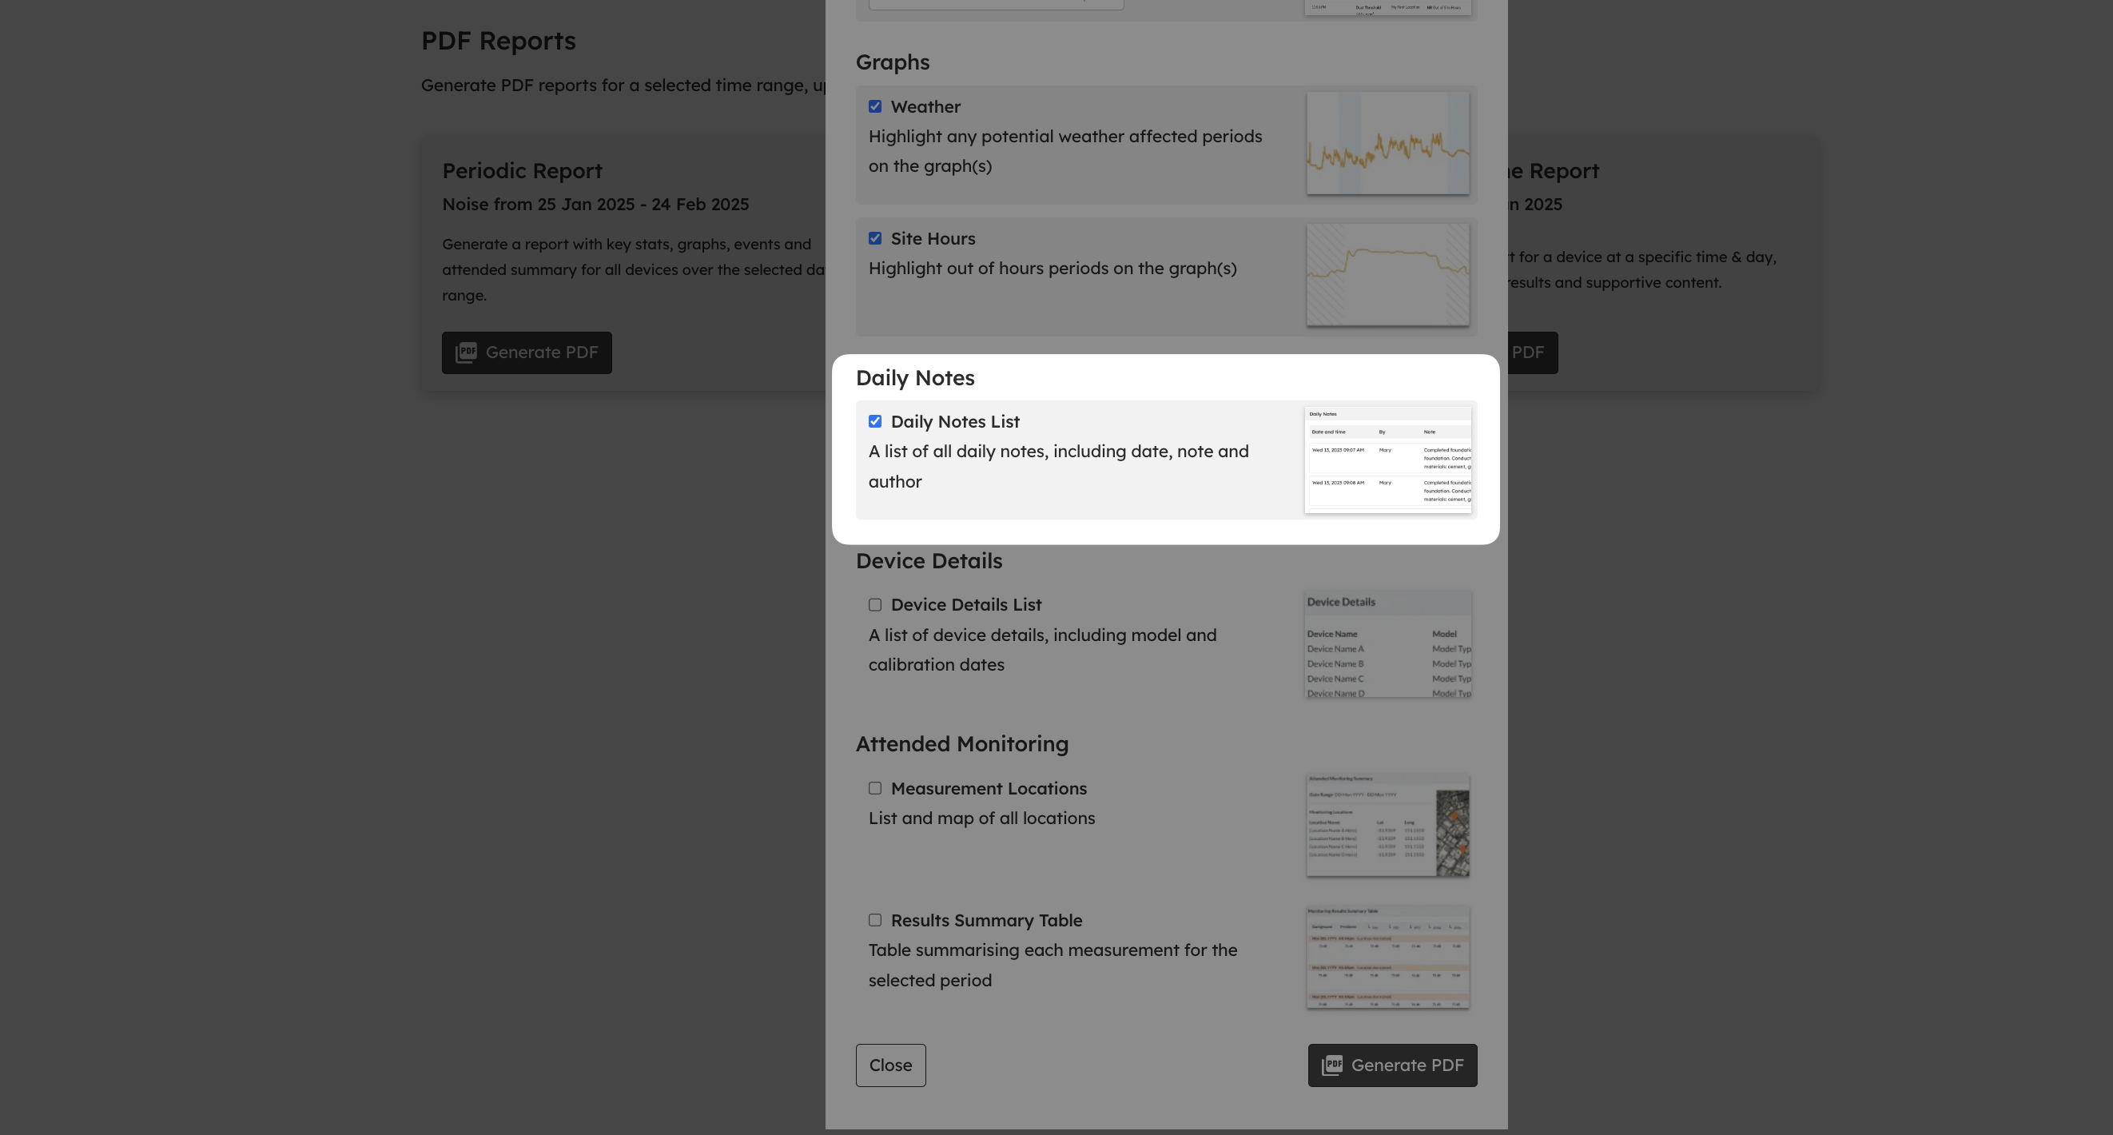Click the Results Summary Table label text

point(986,921)
